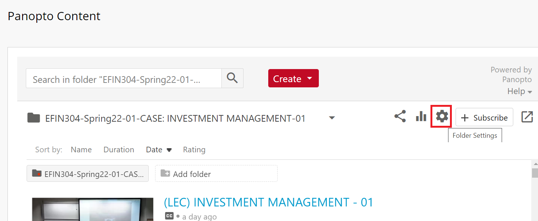This screenshot has width=538, height=221.
Task: Sort by Duration
Action: pyautogui.click(x=119, y=150)
